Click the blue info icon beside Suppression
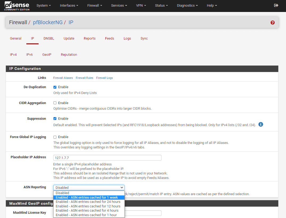 coord(261,124)
